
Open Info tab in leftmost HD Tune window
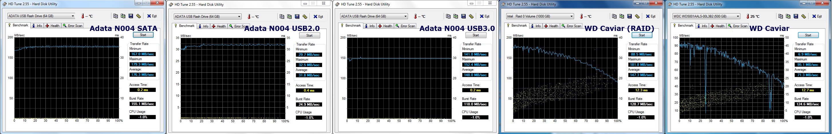point(37,25)
